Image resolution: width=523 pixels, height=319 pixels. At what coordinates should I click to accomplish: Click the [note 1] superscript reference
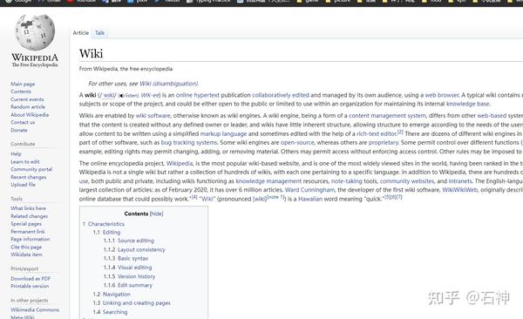pyautogui.click(x=275, y=197)
